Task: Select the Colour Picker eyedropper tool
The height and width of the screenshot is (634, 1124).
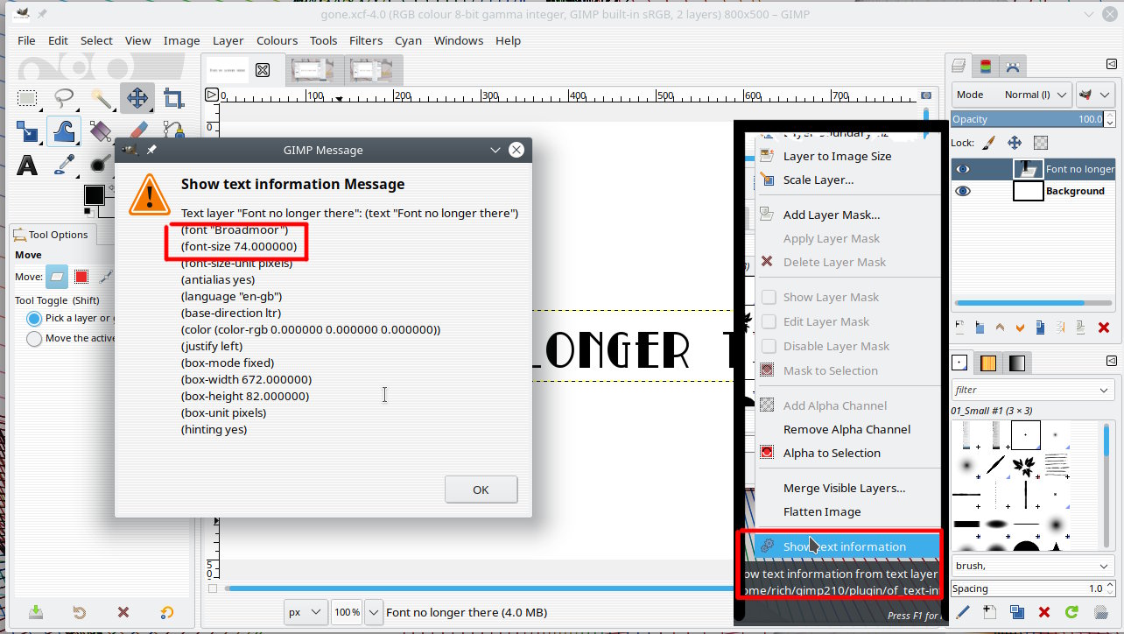Action: [64, 165]
